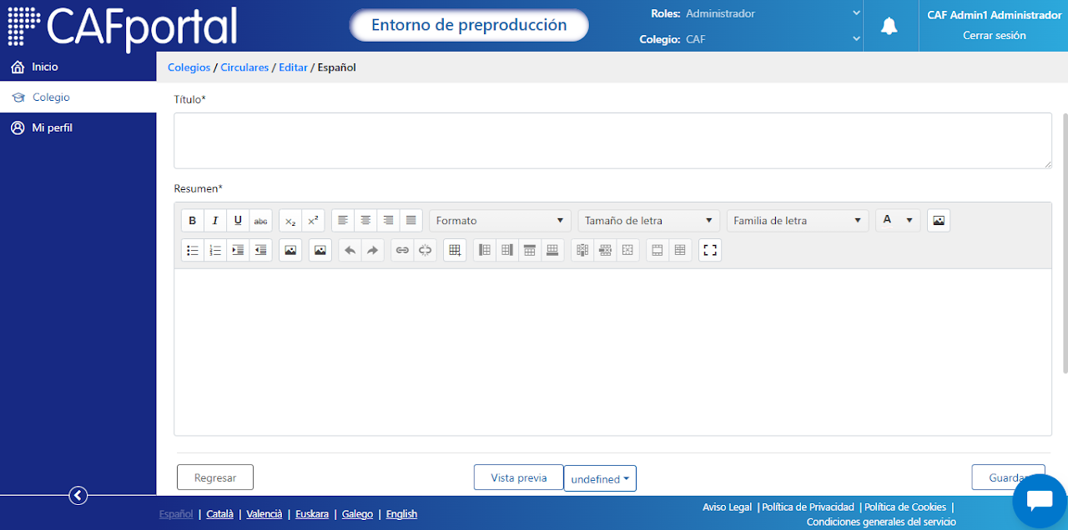
Task: Click the Vista previa button
Action: [519, 477]
